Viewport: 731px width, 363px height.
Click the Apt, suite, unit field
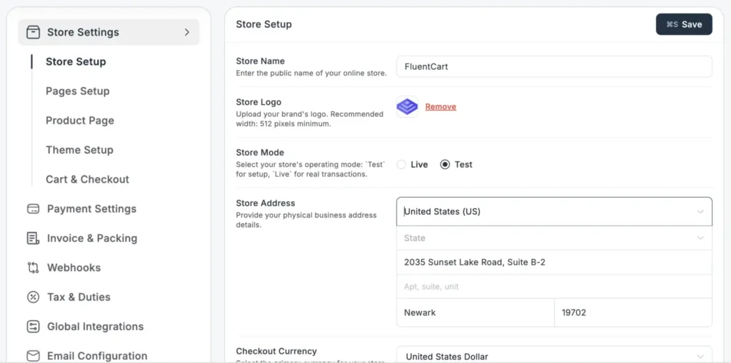point(554,286)
